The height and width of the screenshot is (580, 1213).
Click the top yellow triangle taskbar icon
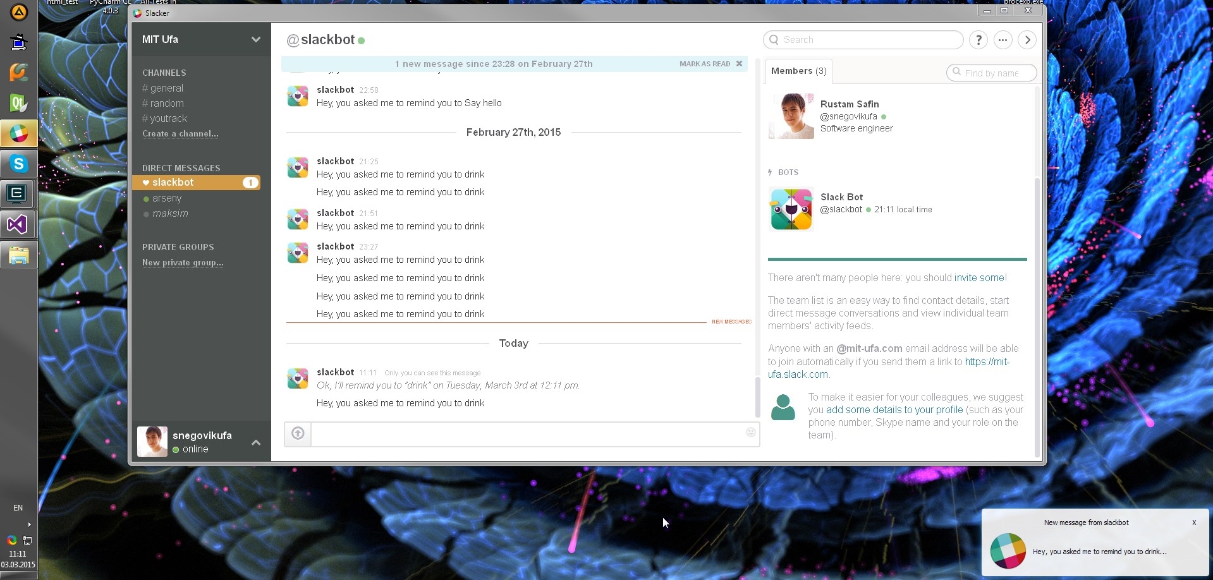[x=18, y=12]
